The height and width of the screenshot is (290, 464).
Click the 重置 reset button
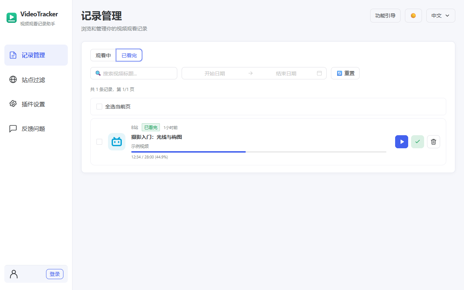click(345, 73)
